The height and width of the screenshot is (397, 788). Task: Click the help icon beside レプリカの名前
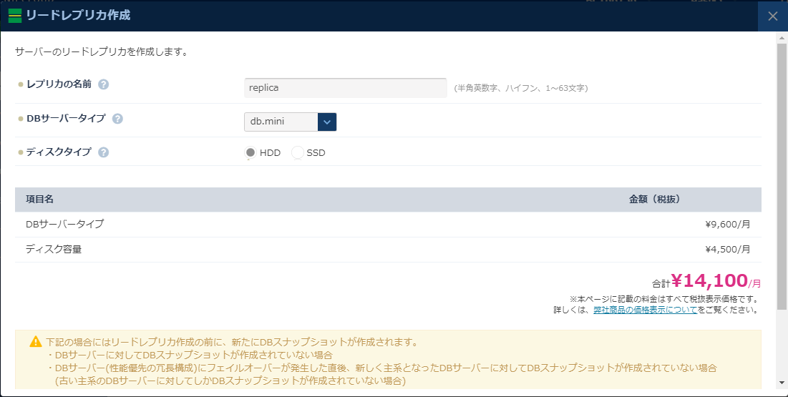pos(104,84)
